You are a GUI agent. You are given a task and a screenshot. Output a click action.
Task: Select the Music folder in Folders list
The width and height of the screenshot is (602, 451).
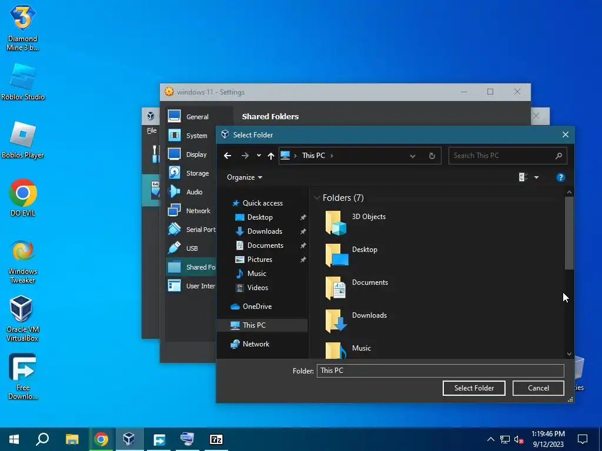coord(348,350)
